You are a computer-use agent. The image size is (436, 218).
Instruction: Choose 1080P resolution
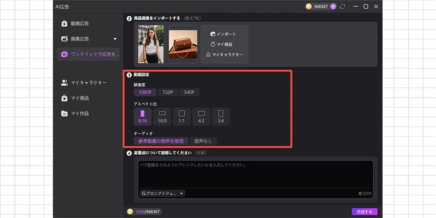click(145, 92)
